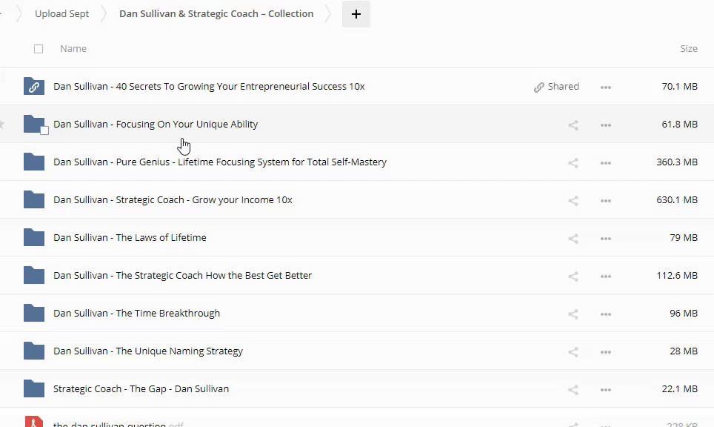Toggle the select-all checkbox in header
This screenshot has width=714, height=427.
[x=39, y=49]
